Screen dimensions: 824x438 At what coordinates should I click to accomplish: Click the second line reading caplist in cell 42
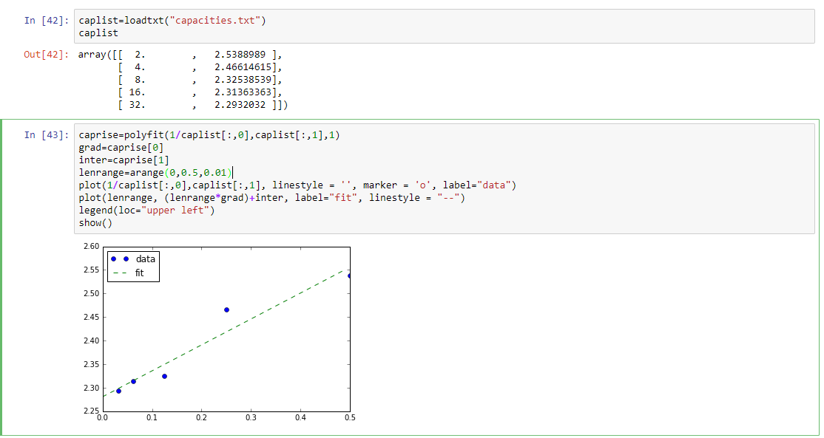pos(98,33)
